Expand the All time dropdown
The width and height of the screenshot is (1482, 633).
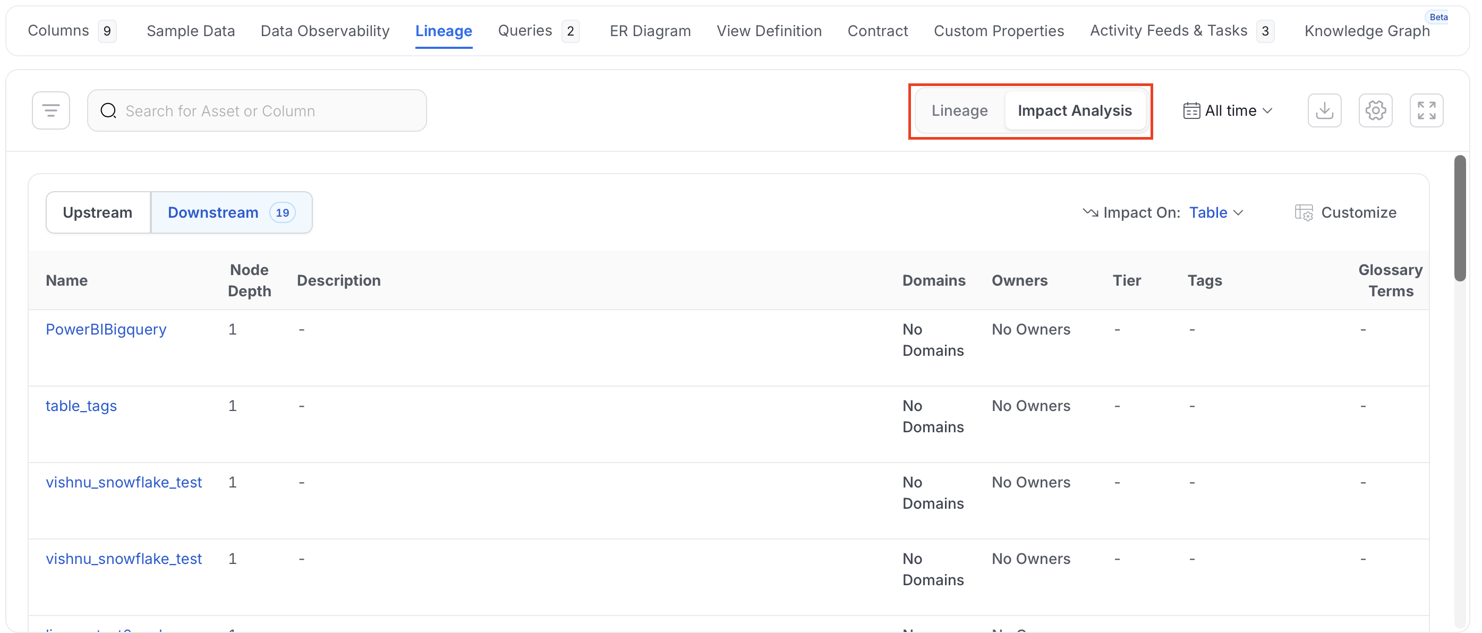point(1228,110)
